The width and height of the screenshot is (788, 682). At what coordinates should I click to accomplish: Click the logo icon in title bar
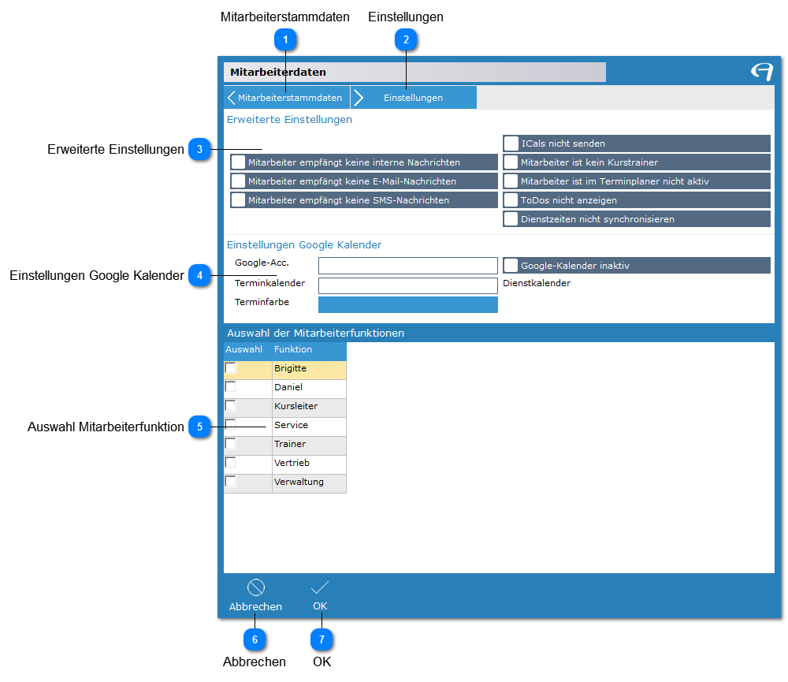coord(762,72)
